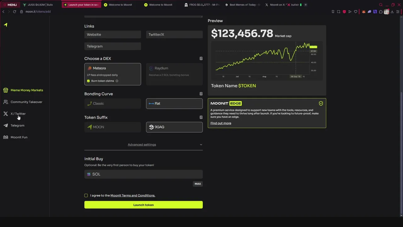Screen dimensions: 403x227
Task: Open the ad blocker shield icon
Action: 344,12
